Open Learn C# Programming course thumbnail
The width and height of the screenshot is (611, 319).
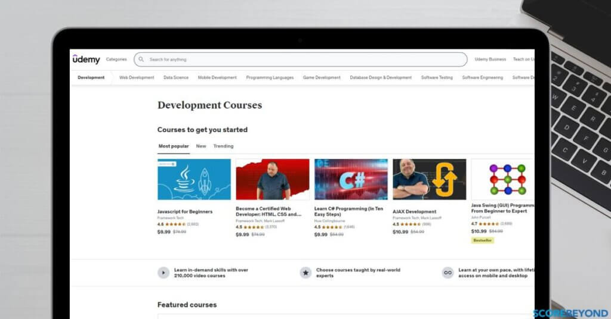(351, 179)
